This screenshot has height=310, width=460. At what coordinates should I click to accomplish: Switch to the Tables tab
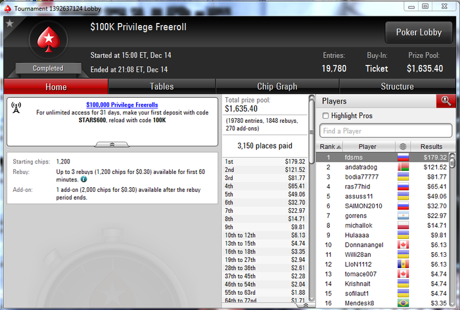click(162, 87)
